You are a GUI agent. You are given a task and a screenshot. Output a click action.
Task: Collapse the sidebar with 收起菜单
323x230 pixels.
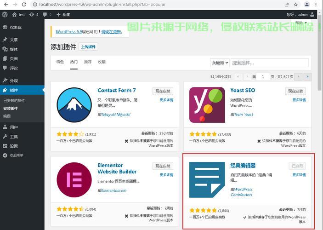(17, 155)
